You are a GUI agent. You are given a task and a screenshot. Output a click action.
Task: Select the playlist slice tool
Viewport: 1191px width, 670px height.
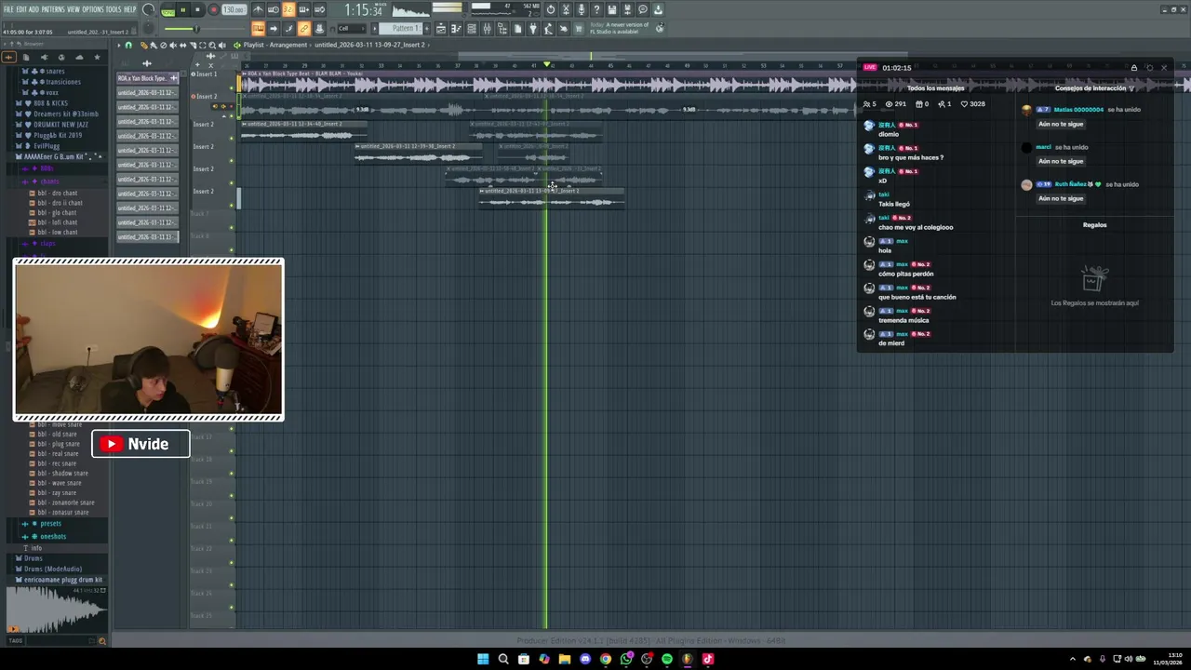(192, 45)
